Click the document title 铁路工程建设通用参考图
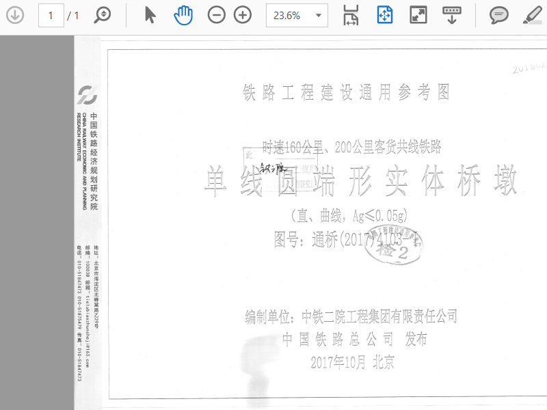 346,92
